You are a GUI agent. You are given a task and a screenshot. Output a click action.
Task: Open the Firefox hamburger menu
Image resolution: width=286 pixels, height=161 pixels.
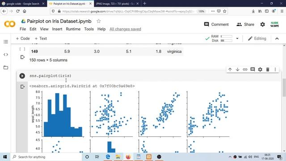coord(282,11)
